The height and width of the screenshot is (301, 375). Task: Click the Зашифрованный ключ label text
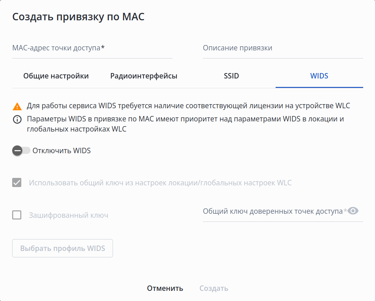click(x=69, y=215)
